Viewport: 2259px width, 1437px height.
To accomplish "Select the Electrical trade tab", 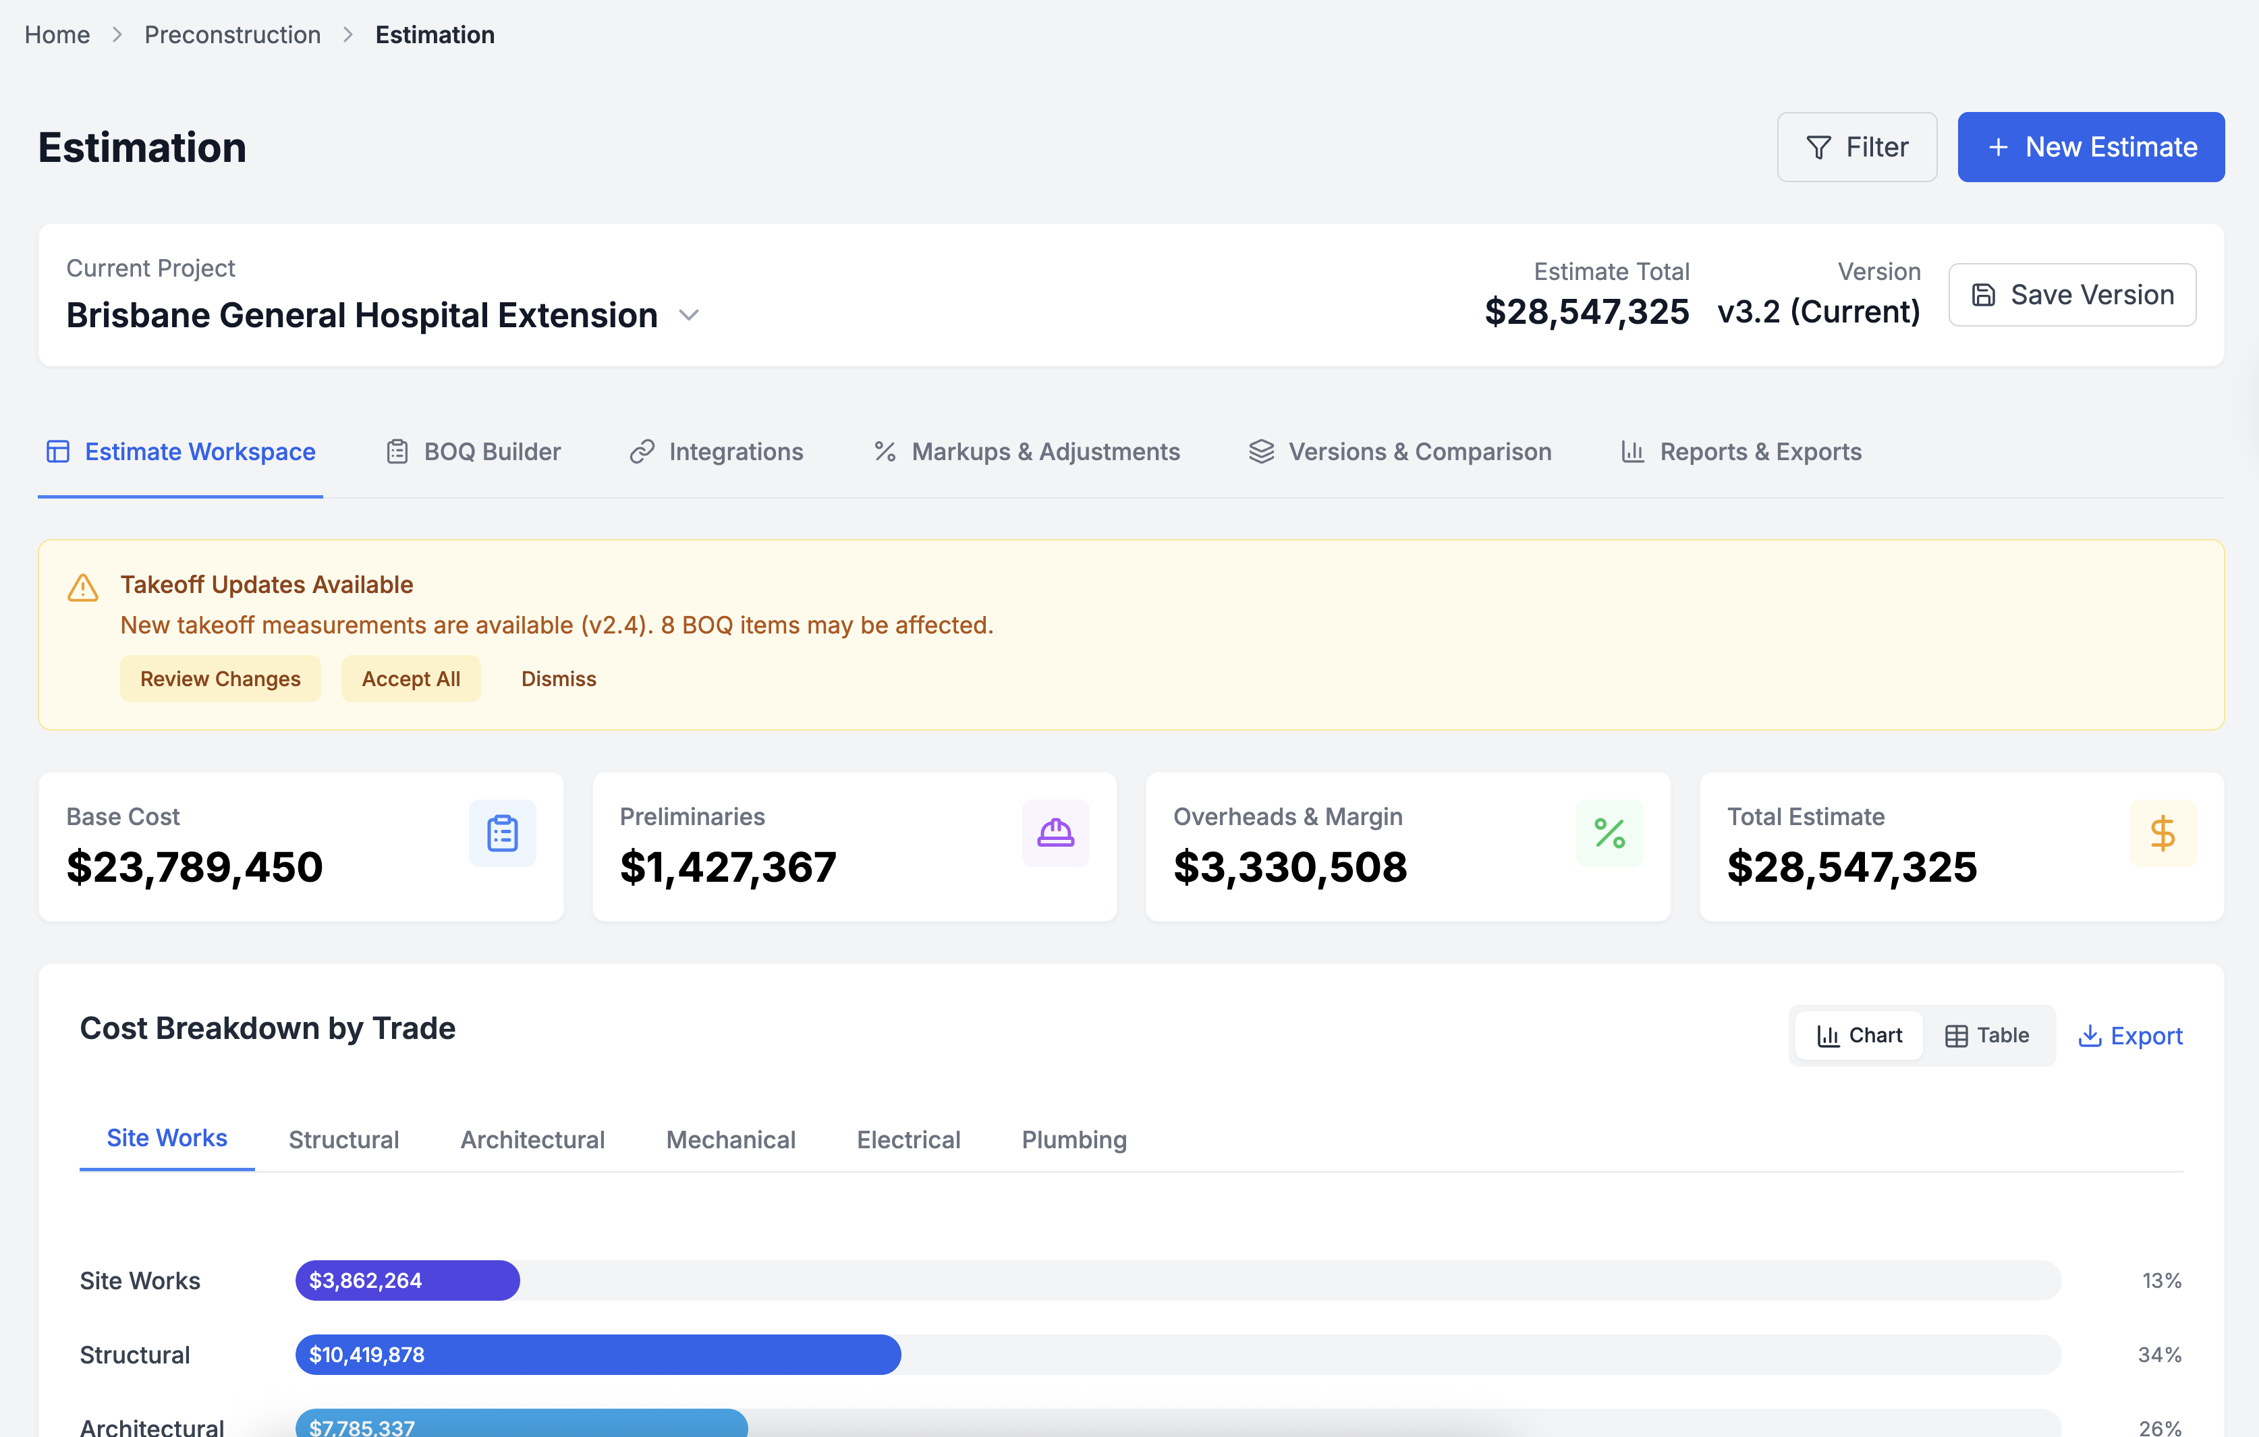I will [x=908, y=1139].
